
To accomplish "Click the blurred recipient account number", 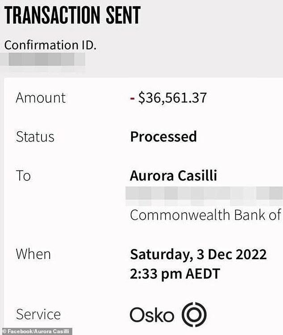I will pyautogui.click(x=203, y=195).
